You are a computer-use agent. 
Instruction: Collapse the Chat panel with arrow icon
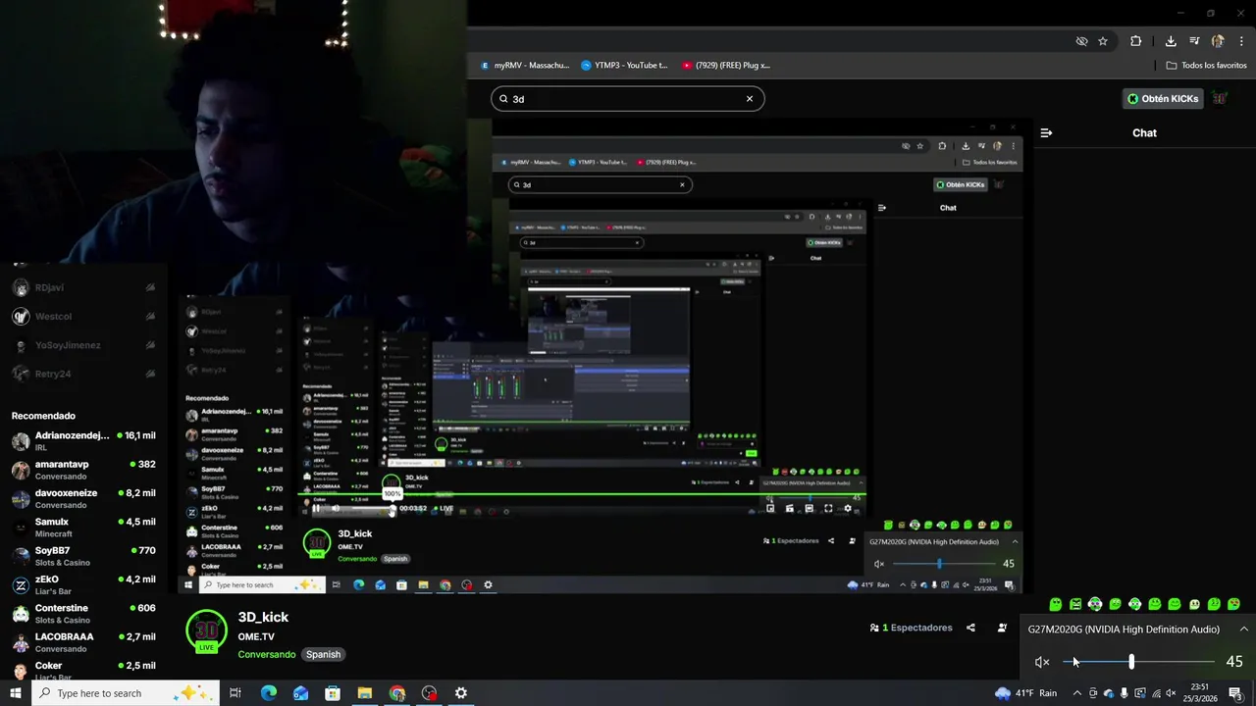[1046, 132]
